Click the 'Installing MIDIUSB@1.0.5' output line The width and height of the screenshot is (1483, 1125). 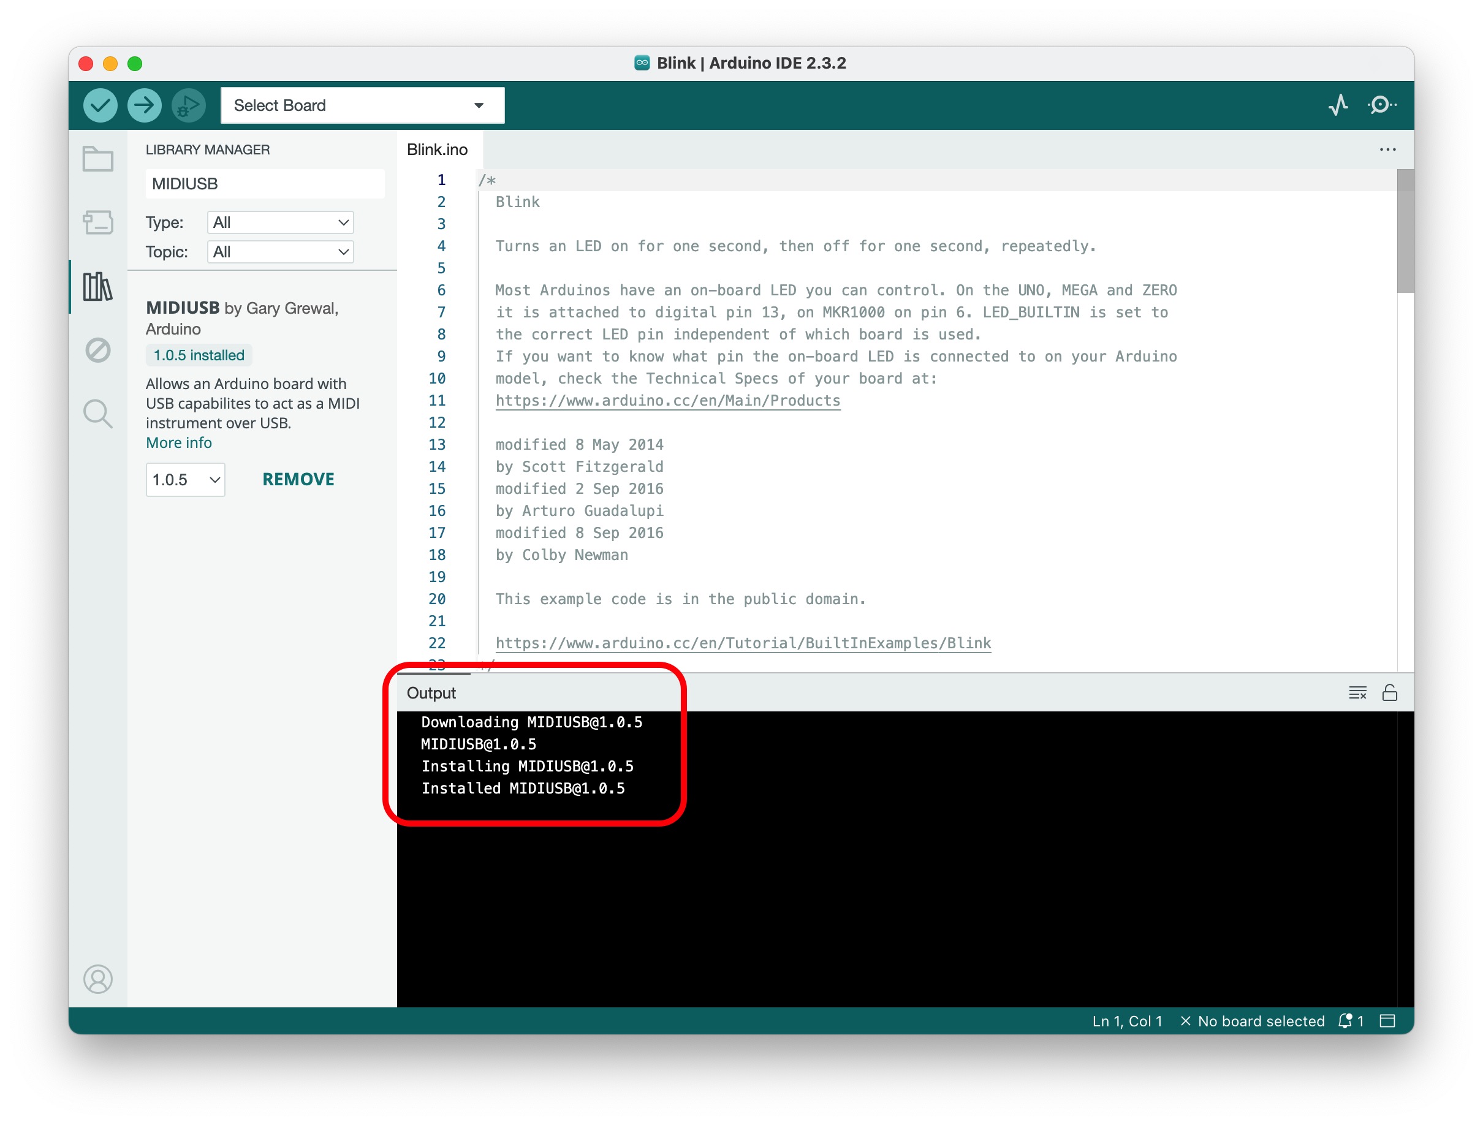[x=528, y=767]
